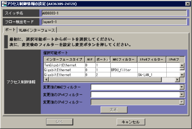Close the アクセス制御情報の設定 dialog
192x129 pixels.
[188, 4]
